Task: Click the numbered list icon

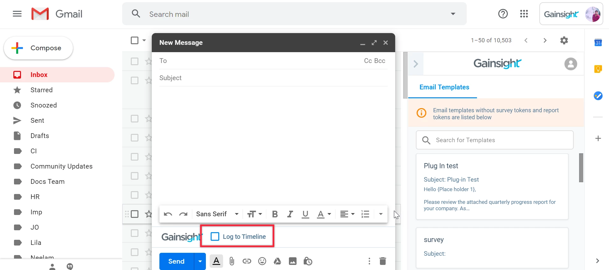Action: [x=365, y=214]
